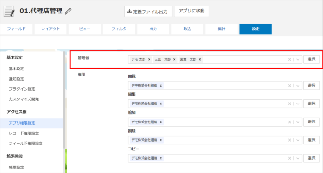
Task: Remove デモ株式会社組織 from コピー
Action: (161, 158)
